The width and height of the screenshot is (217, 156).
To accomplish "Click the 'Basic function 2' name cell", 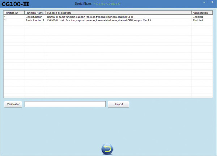I will coord(35,20).
